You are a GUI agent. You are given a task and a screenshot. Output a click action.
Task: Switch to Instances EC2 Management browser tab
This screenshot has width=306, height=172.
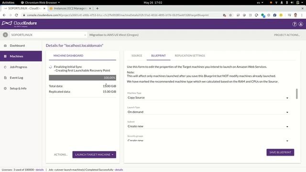tap(70, 9)
